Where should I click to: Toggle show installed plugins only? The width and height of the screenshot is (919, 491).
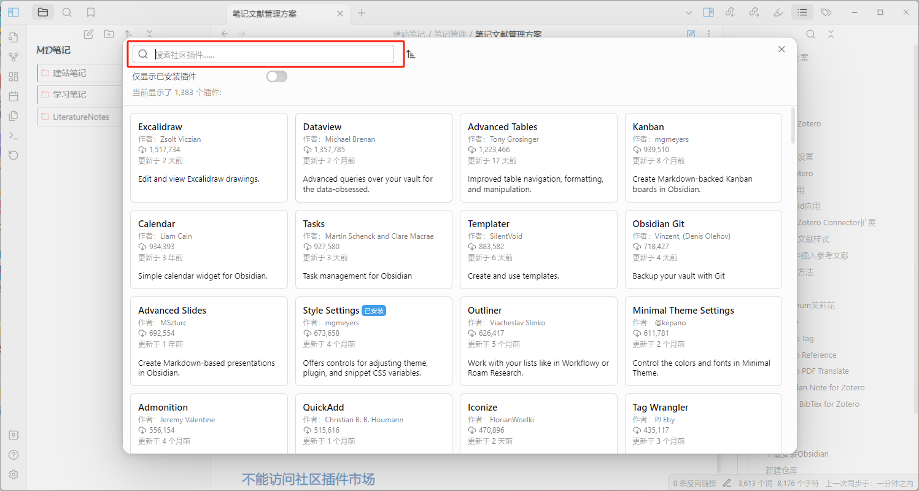(277, 77)
